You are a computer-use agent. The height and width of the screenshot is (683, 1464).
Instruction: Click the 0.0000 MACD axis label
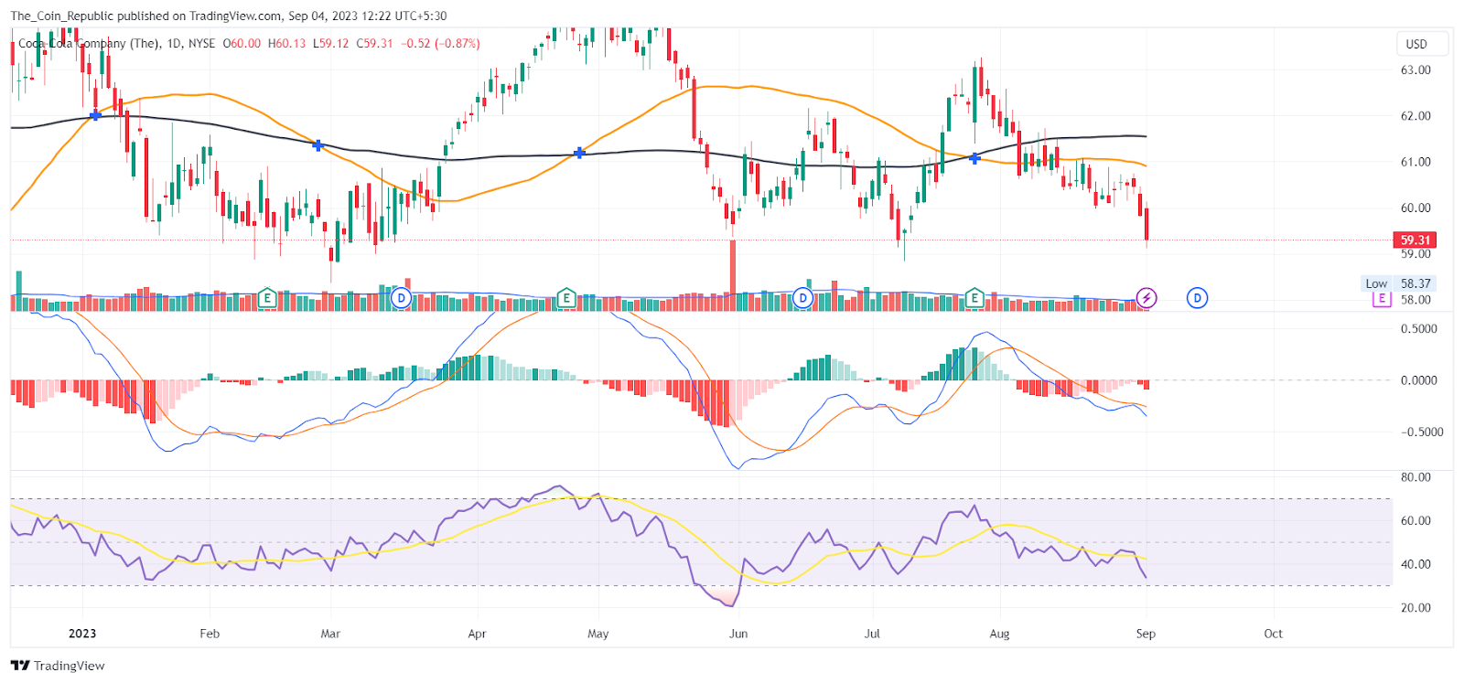coord(1419,380)
